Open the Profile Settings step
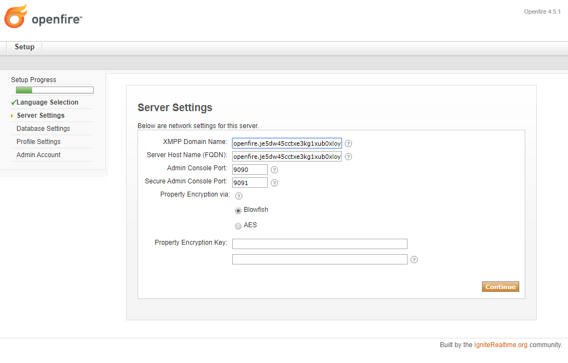 coord(38,141)
